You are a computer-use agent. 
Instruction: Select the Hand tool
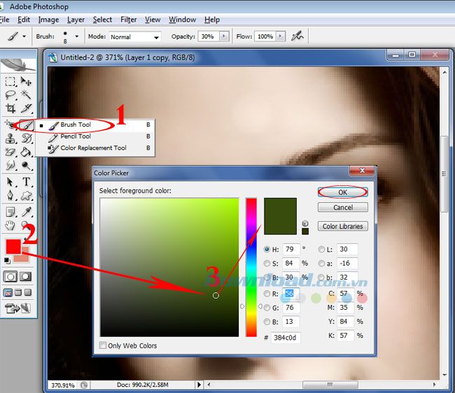coord(10,225)
